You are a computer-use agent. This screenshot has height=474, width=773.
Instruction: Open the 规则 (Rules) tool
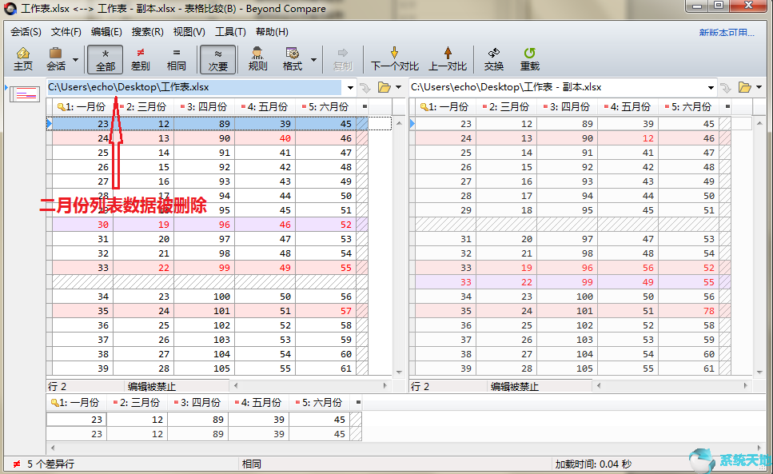(257, 59)
